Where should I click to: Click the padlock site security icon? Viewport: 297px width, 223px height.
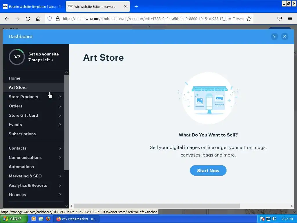(58, 19)
